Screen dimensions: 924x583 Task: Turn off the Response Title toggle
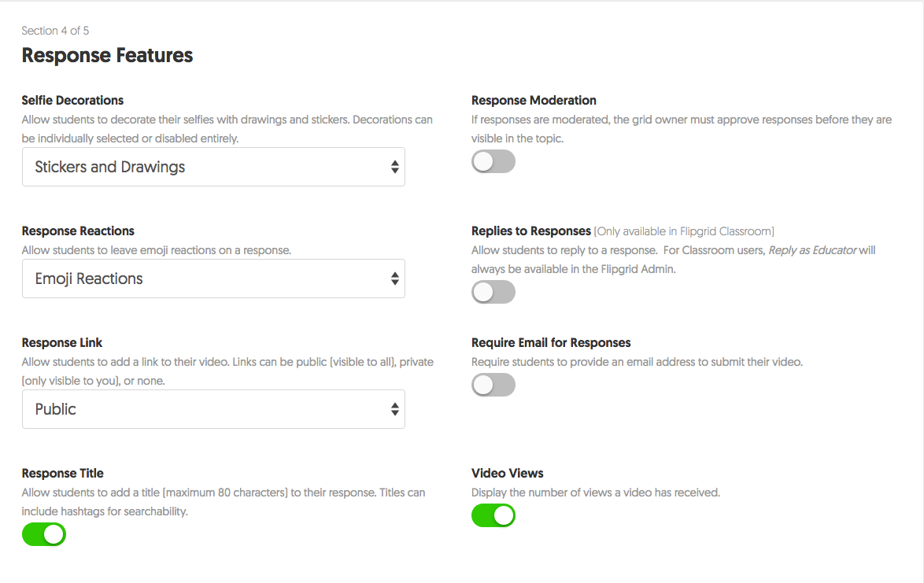click(43, 534)
